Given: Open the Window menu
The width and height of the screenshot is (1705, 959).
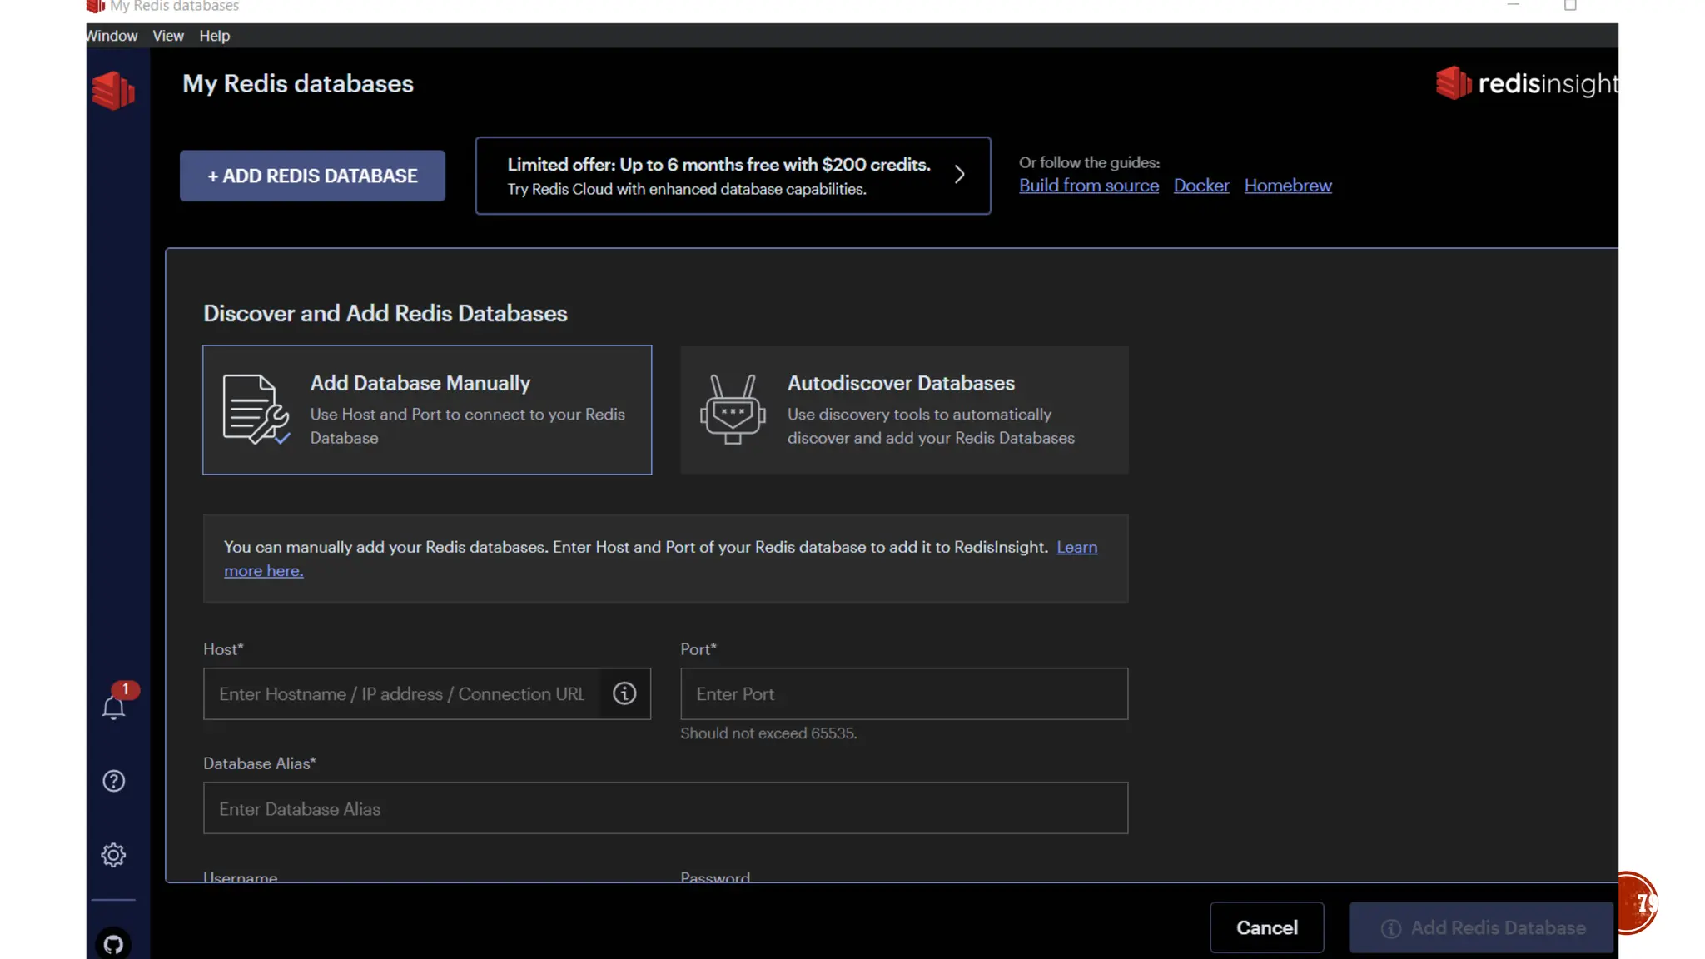Looking at the screenshot, I should click(112, 36).
